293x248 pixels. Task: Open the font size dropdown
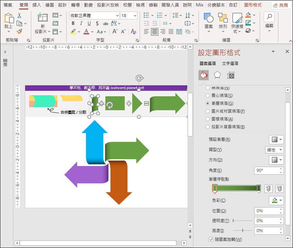135,16
